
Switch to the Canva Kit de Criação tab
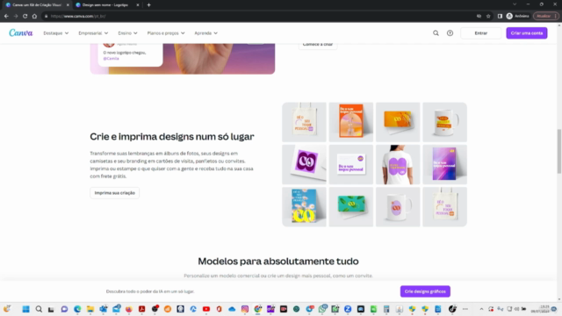[x=37, y=5]
